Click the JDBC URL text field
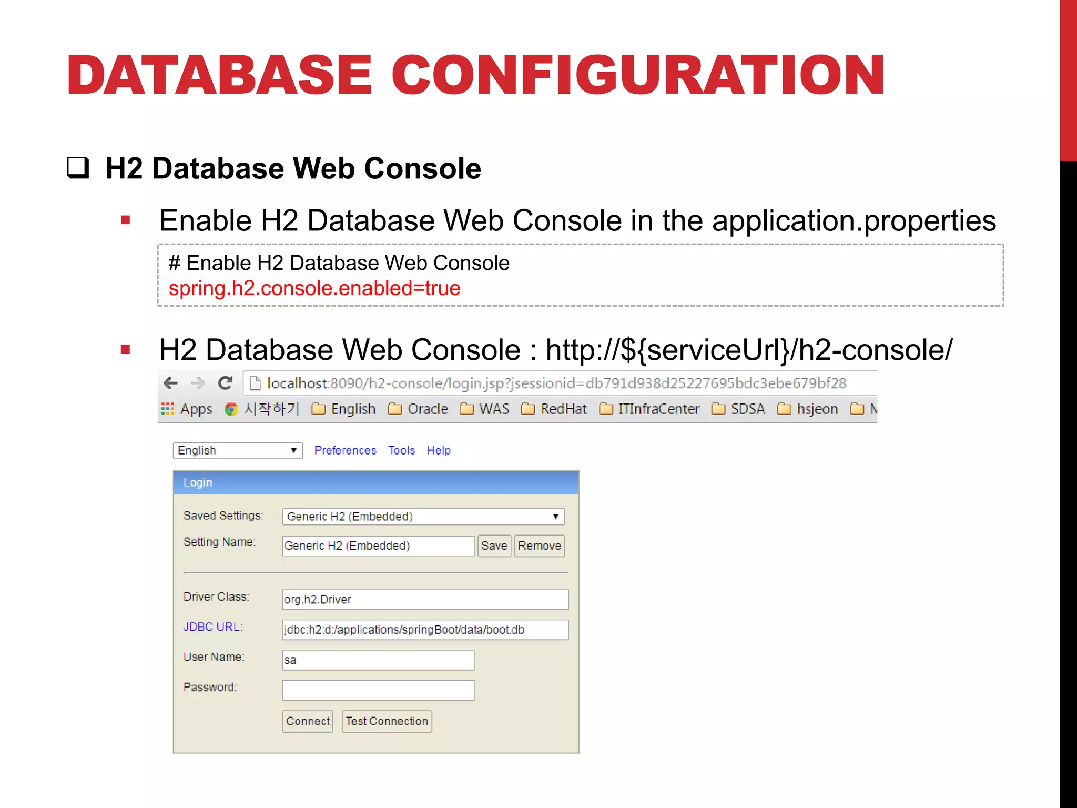 pyautogui.click(x=425, y=629)
